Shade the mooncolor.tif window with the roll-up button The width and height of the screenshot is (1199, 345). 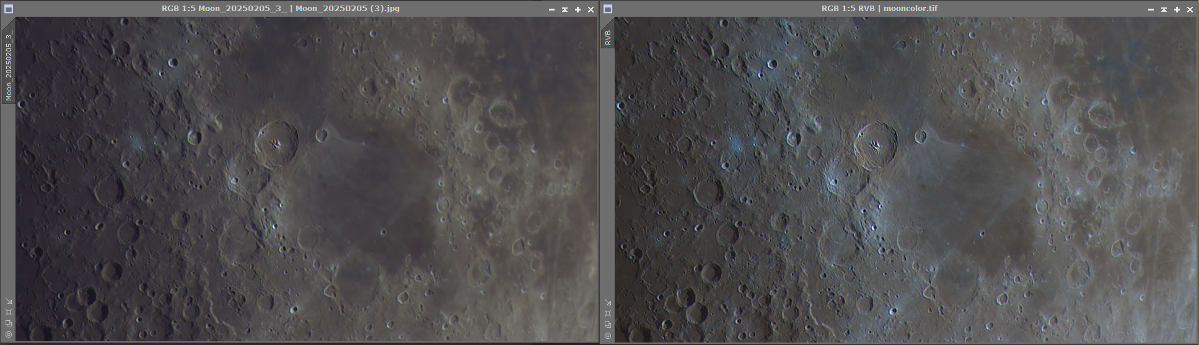point(1164,9)
